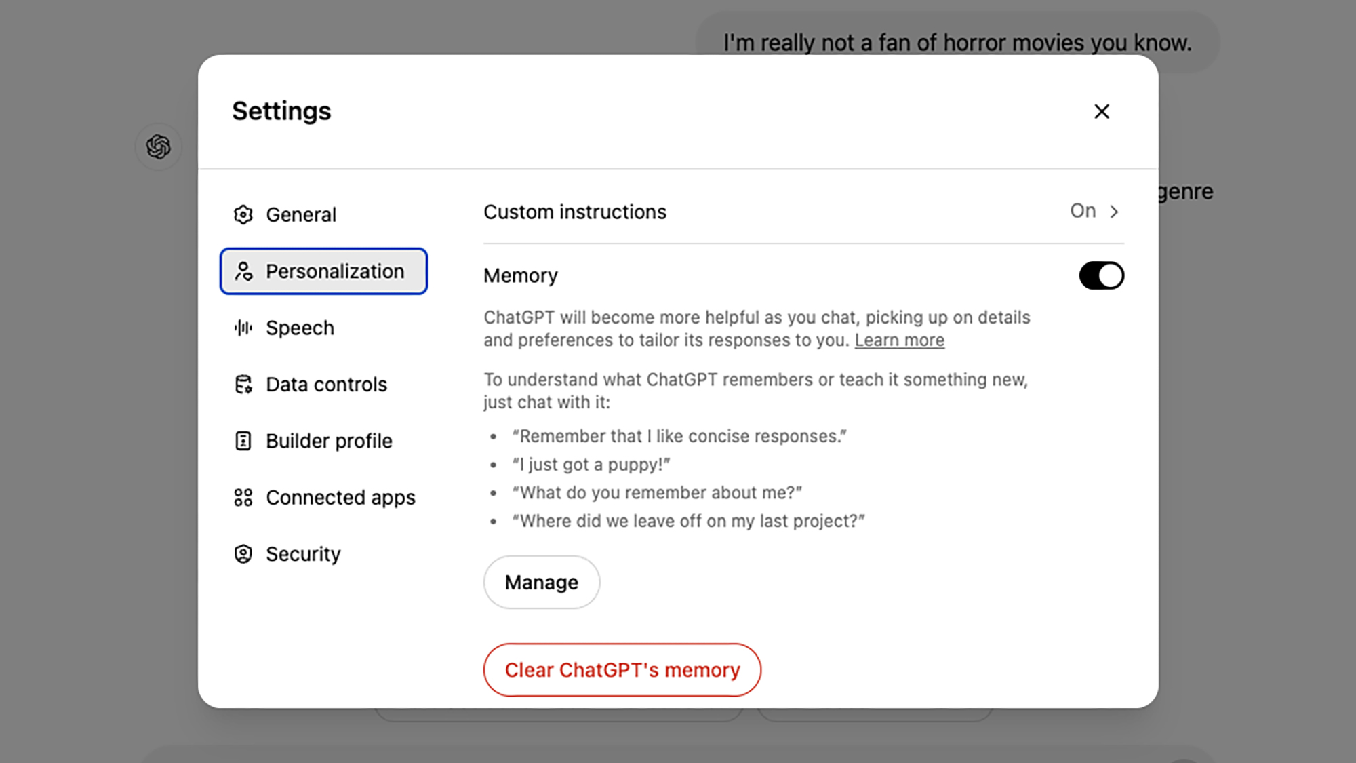Click the On status for Custom instructions
1356x763 pixels.
[x=1083, y=211]
